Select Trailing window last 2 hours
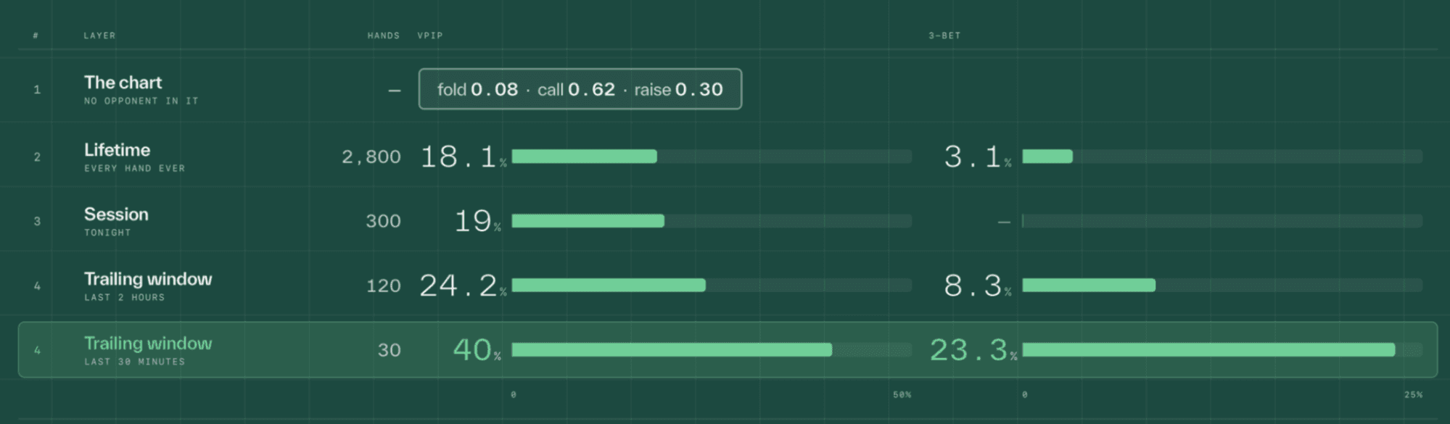The image size is (1450, 424). [728, 286]
